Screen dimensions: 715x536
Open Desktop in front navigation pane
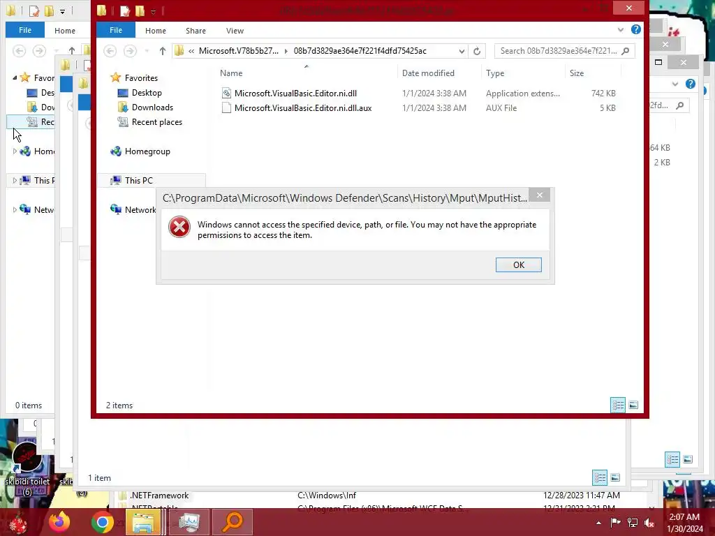147,93
